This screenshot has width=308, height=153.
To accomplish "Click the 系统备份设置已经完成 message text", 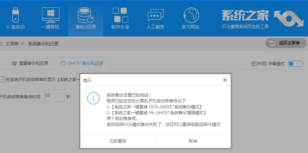I will (129, 95).
